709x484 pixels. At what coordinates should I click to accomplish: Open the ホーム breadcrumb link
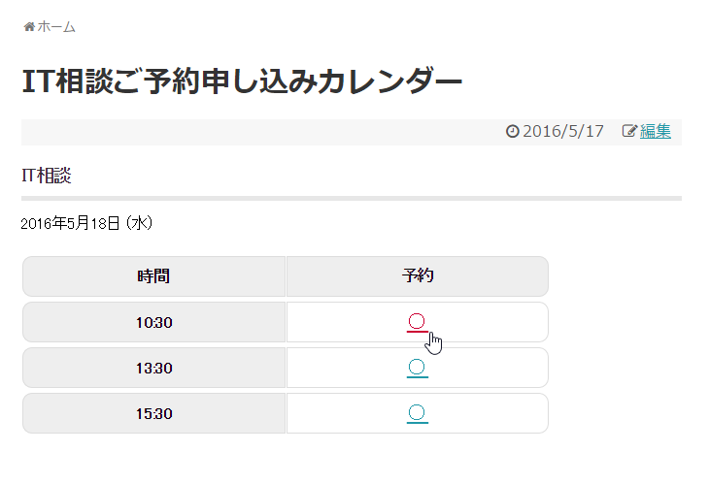click(x=55, y=27)
